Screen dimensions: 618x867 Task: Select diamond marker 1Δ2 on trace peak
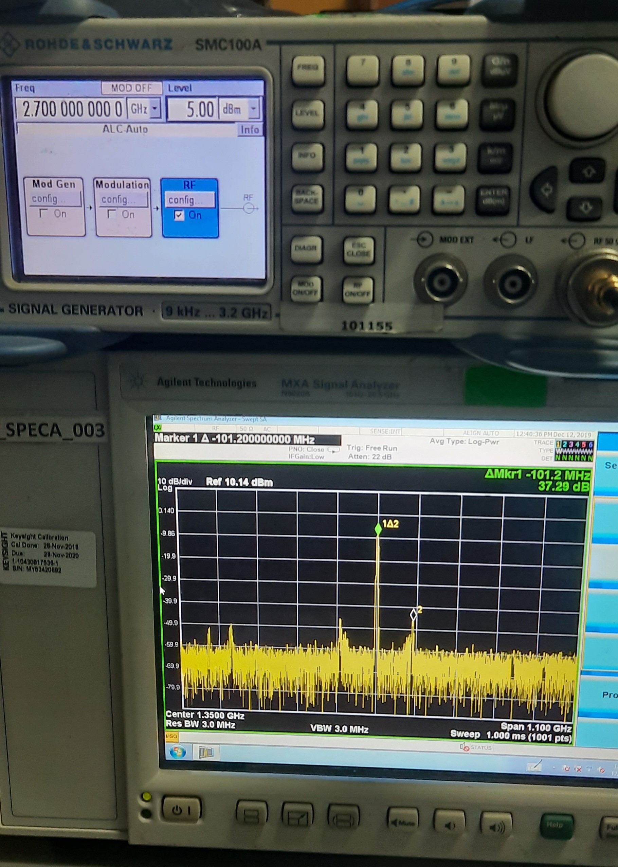coord(378,529)
